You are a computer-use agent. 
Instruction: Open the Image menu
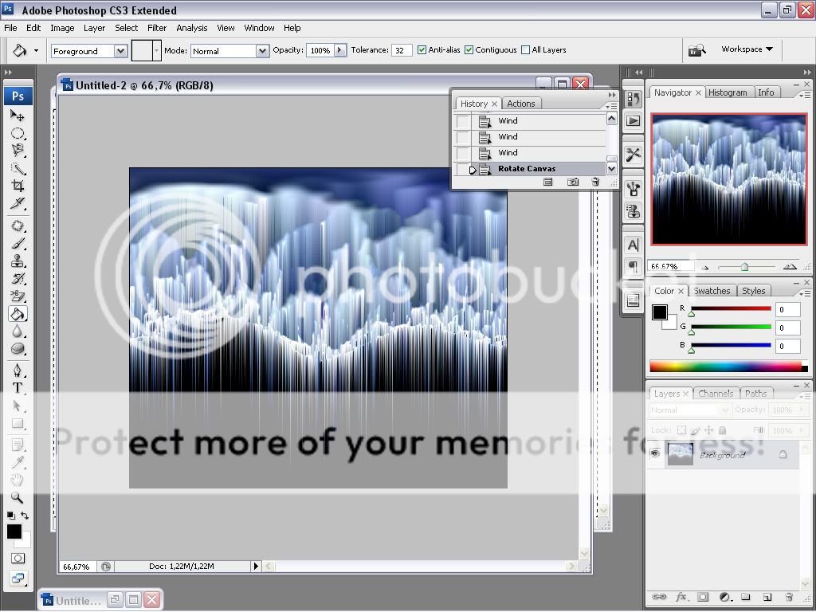(x=62, y=28)
